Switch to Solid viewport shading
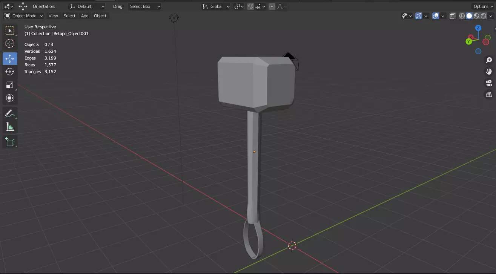The width and height of the screenshot is (496, 274). point(469,16)
